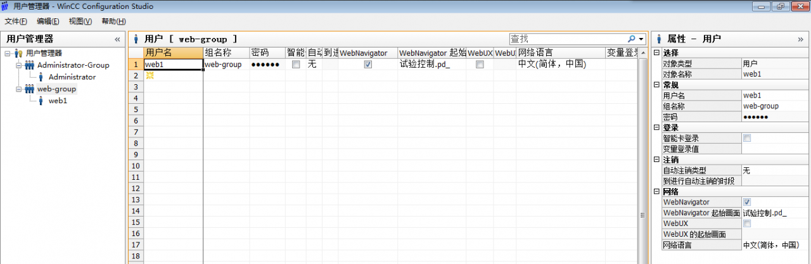Open the 帮助(H) menu
The image size is (811, 264).
(x=113, y=22)
